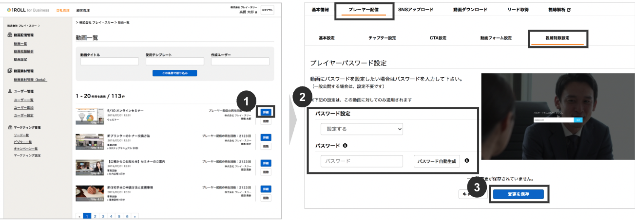Click the パスワード自動生成 button
The image size is (635, 220).
click(x=437, y=161)
